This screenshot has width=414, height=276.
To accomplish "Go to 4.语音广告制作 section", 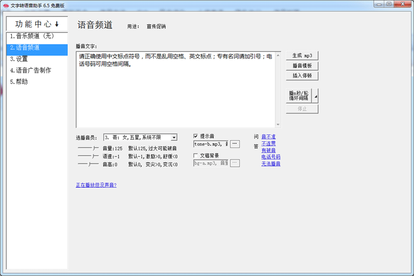I will click(31, 70).
